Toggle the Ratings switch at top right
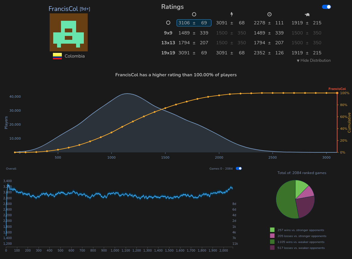 (x=326, y=7)
